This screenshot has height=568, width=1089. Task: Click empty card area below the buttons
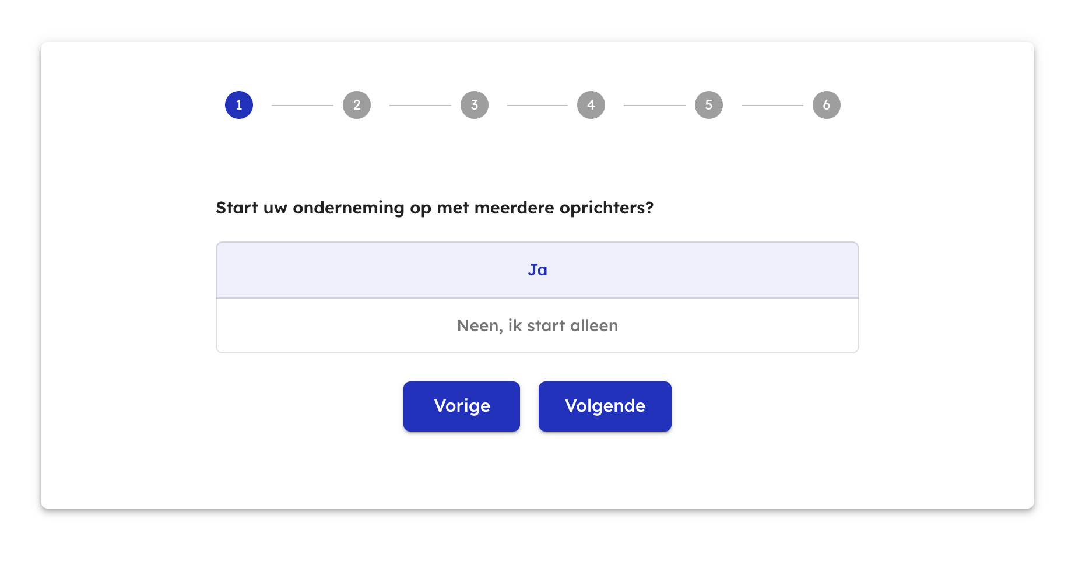pyautogui.click(x=538, y=470)
